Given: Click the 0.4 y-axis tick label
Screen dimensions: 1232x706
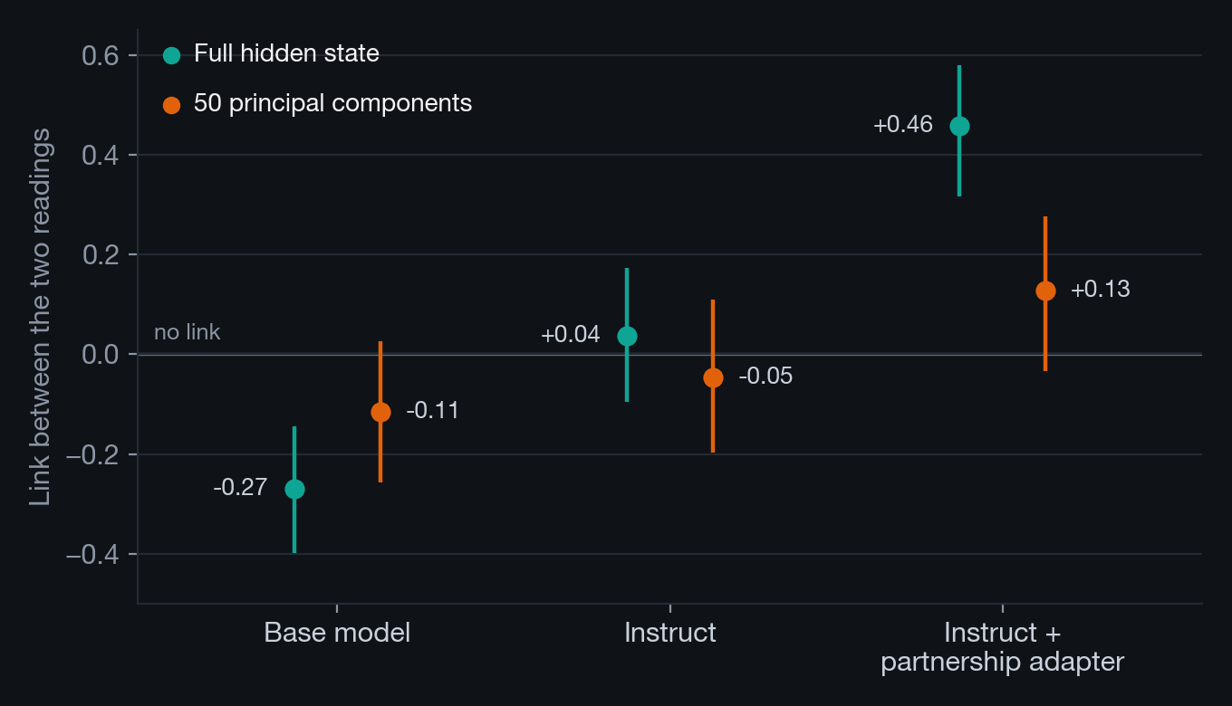Looking at the screenshot, I should [101, 156].
